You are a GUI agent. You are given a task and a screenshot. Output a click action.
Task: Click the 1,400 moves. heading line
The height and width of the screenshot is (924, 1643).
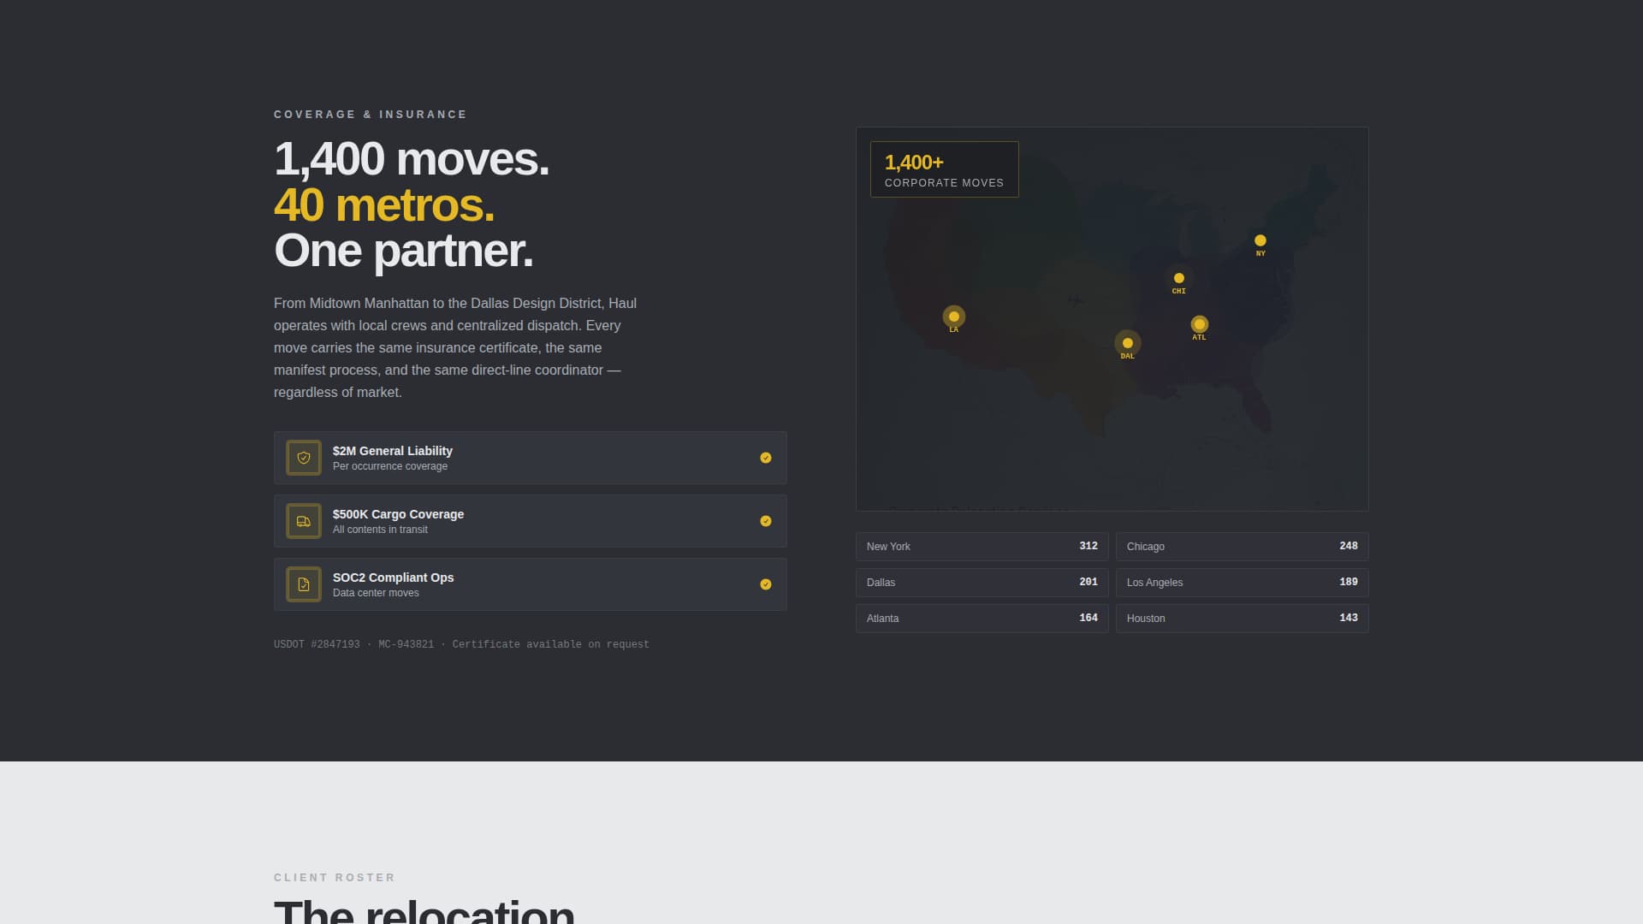coord(412,159)
